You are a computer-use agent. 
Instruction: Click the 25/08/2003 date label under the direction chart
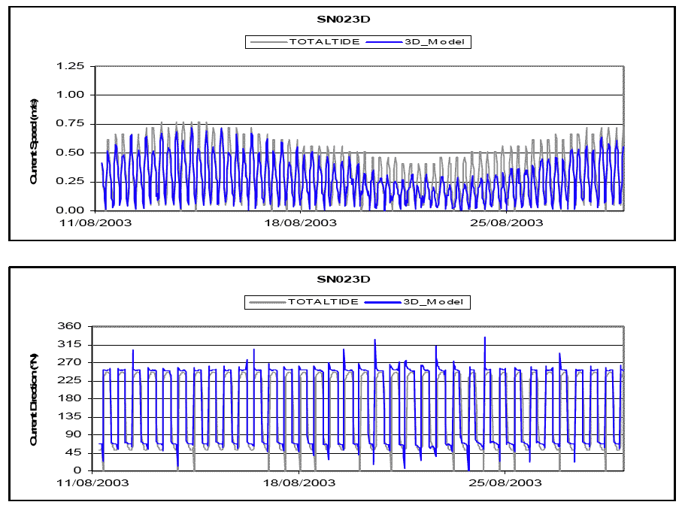pyautogui.click(x=506, y=483)
